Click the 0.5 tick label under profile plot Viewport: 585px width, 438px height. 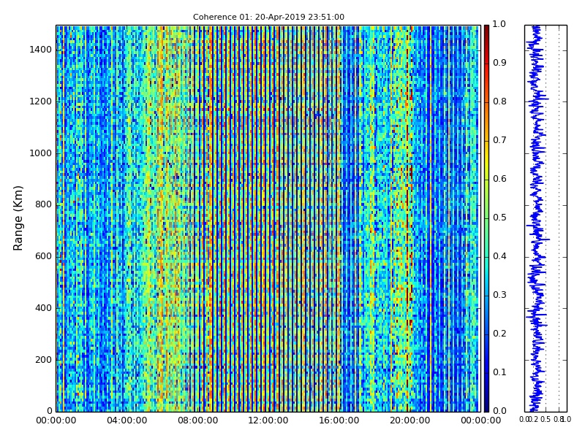point(546,420)
